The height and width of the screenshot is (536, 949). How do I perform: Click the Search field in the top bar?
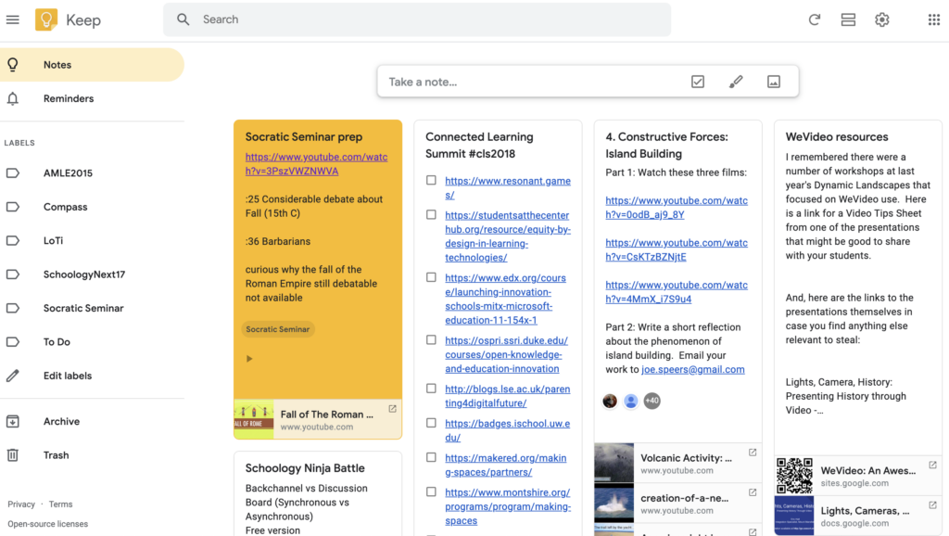(x=417, y=19)
